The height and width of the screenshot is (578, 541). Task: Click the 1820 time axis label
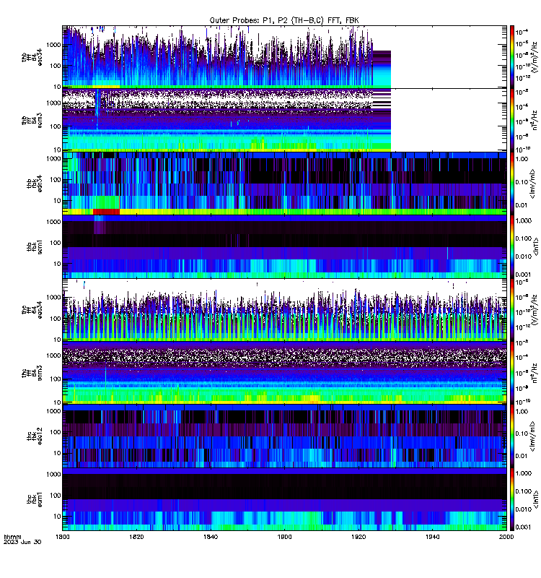[x=136, y=537]
